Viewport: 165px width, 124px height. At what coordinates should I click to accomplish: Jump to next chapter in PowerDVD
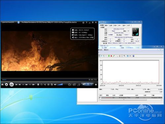[20, 85]
